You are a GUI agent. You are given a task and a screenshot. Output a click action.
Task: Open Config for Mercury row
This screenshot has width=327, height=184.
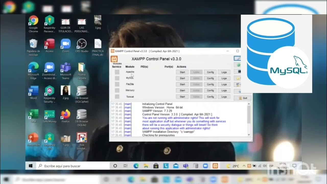pyautogui.click(x=210, y=91)
